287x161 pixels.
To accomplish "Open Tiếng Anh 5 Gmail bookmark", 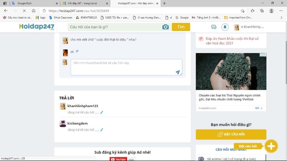I will pyautogui.click(x=206, y=18).
